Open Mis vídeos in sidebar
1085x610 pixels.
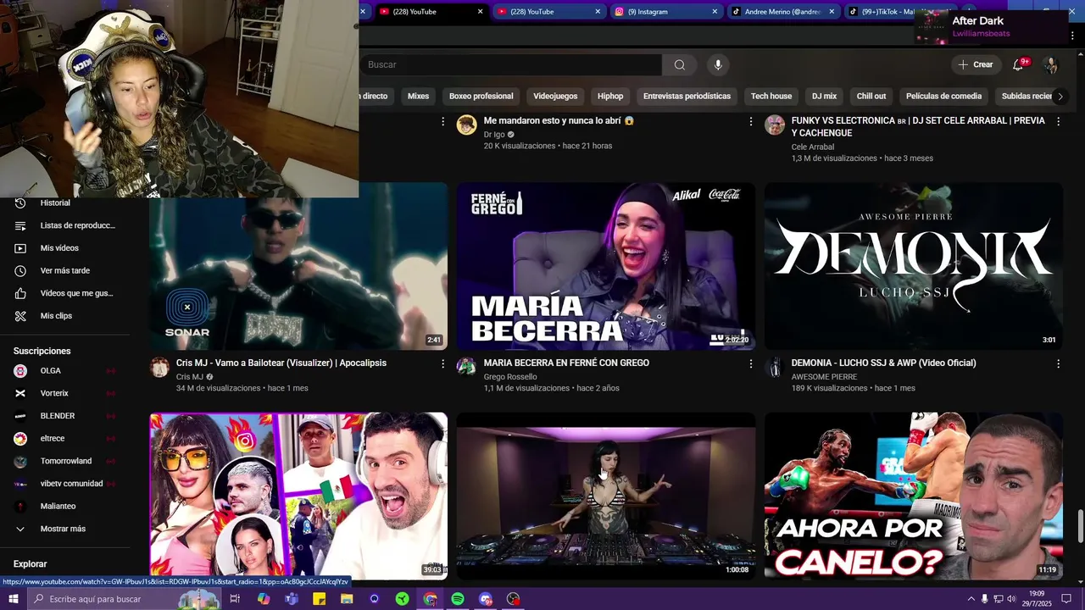[65, 248]
